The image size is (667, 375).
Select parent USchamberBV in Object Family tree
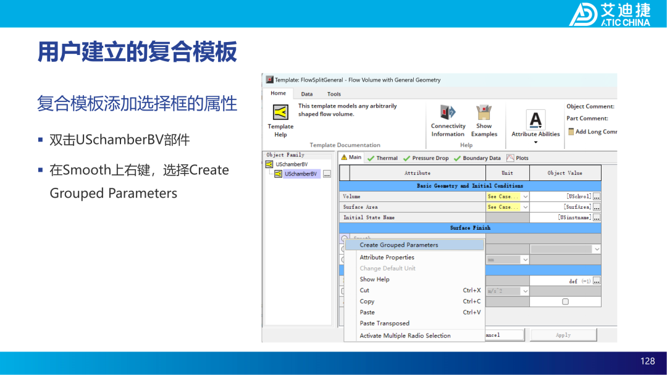click(292, 164)
